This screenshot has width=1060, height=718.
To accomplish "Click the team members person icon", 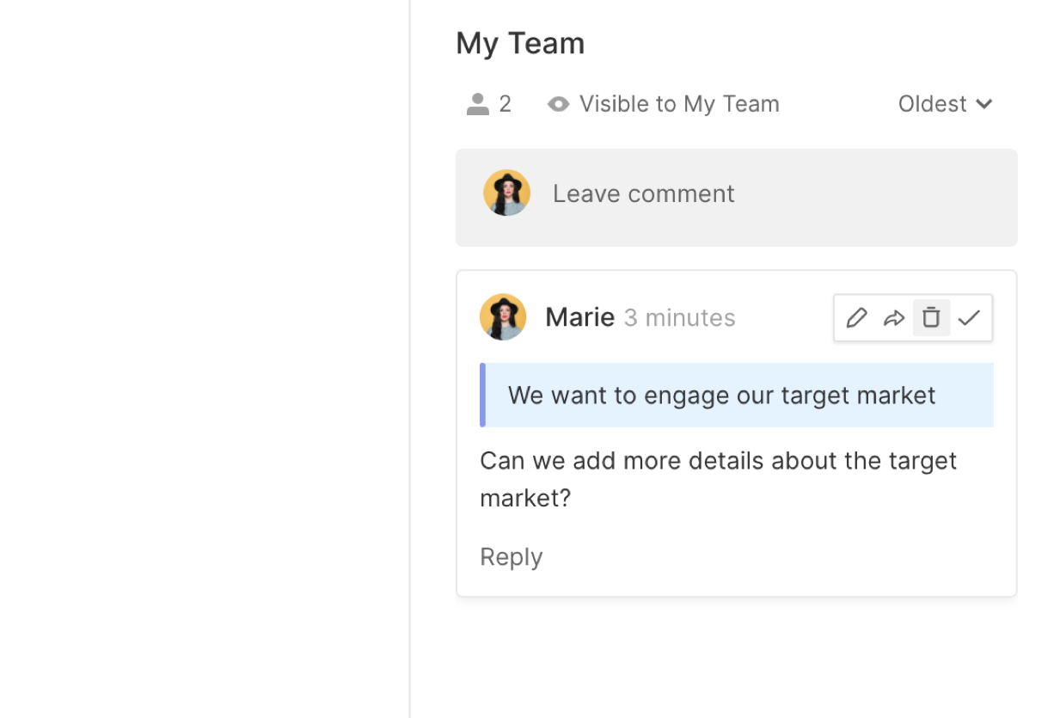I will (477, 104).
